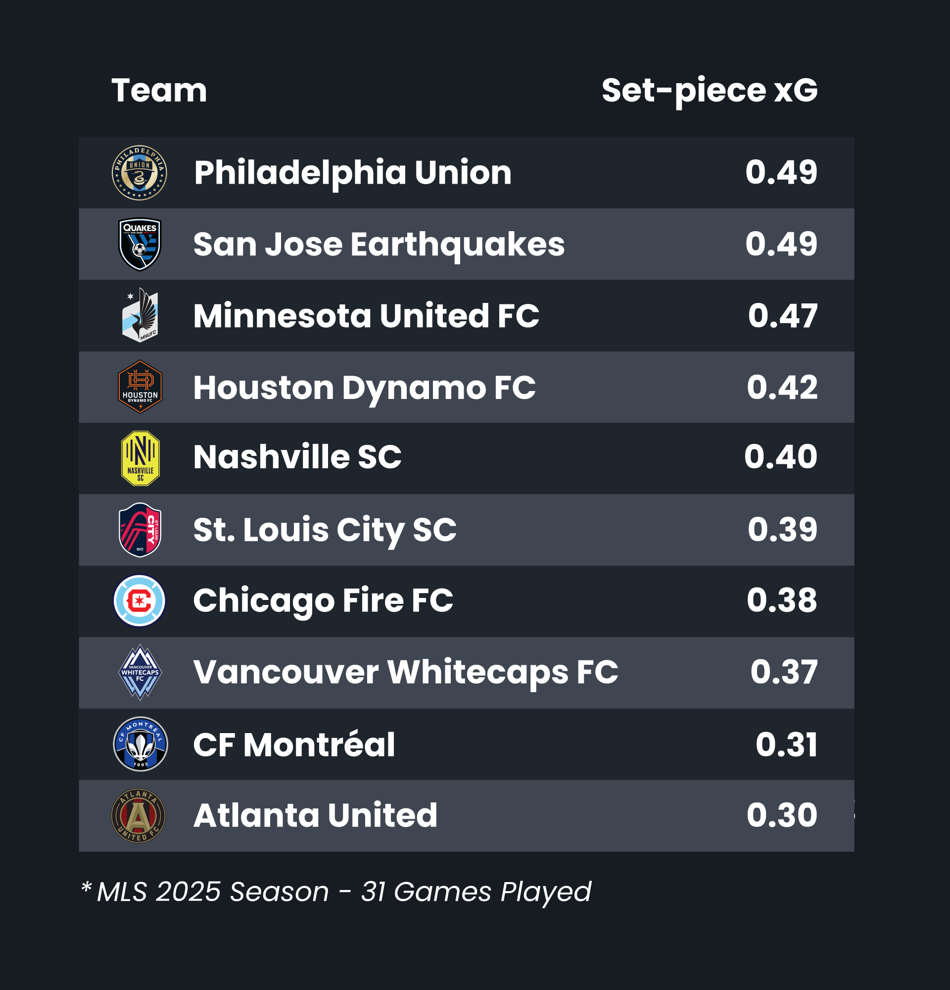Click Nashville SC's 0.40 xG value
Viewport: 950px width, 990px height.
(780, 457)
